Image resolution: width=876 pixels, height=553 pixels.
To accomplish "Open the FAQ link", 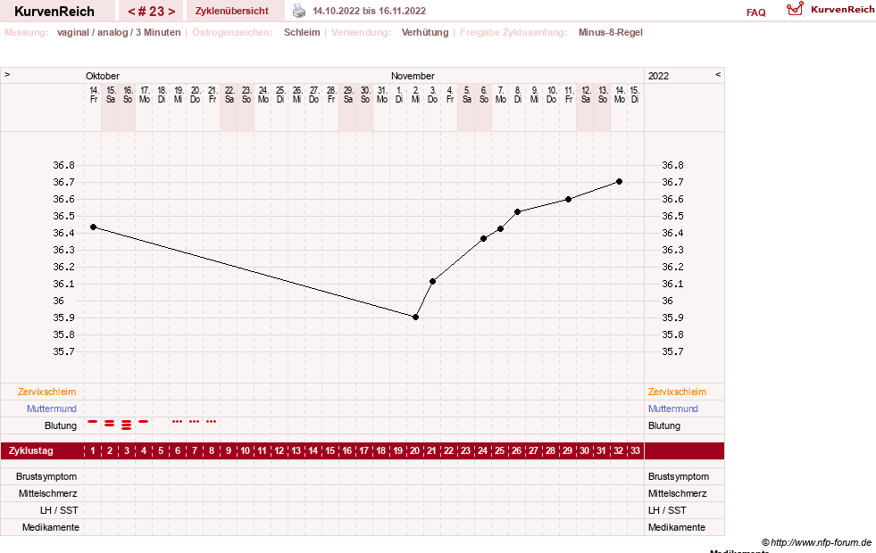I will pos(755,12).
